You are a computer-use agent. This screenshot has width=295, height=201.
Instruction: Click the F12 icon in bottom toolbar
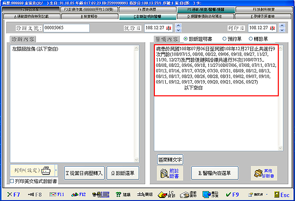click(79, 195)
